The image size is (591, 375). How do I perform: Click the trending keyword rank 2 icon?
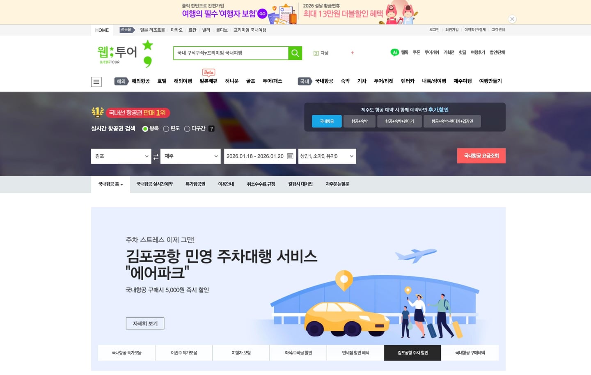click(x=316, y=53)
